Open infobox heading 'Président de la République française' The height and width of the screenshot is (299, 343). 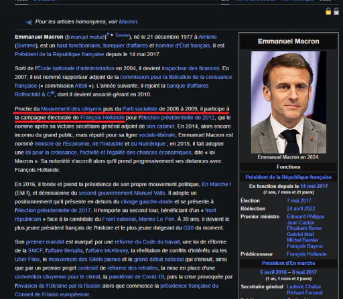(x=288, y=177)
